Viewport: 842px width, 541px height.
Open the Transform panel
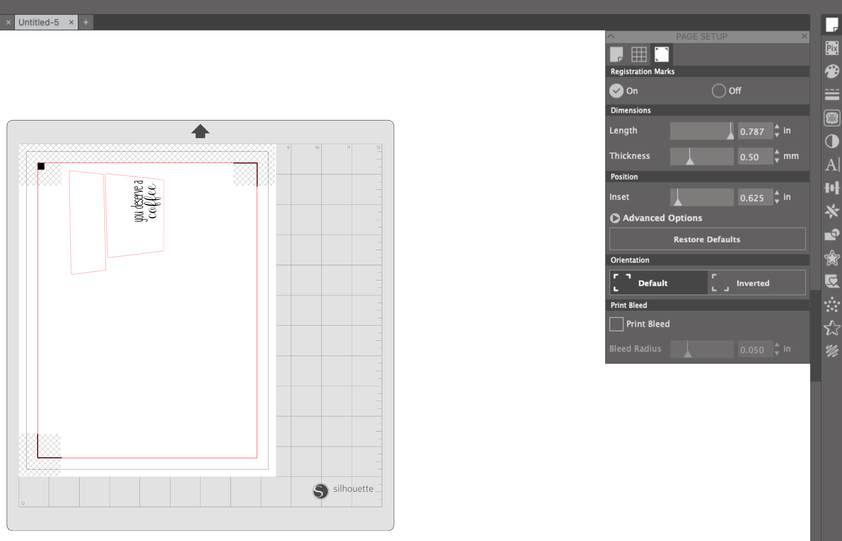(x=832, y=188)
